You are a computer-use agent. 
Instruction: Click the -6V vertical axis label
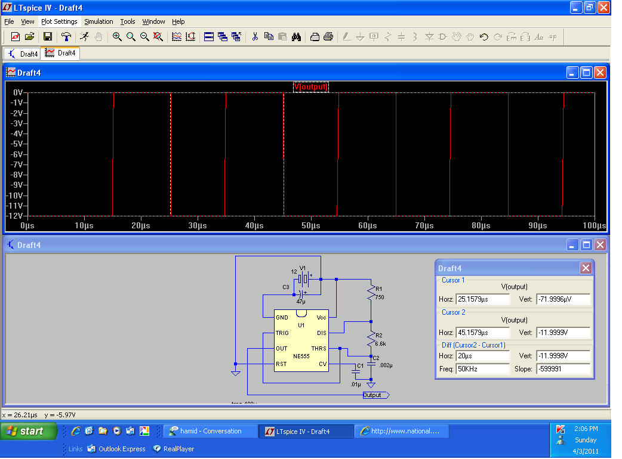tap(18, 154)
